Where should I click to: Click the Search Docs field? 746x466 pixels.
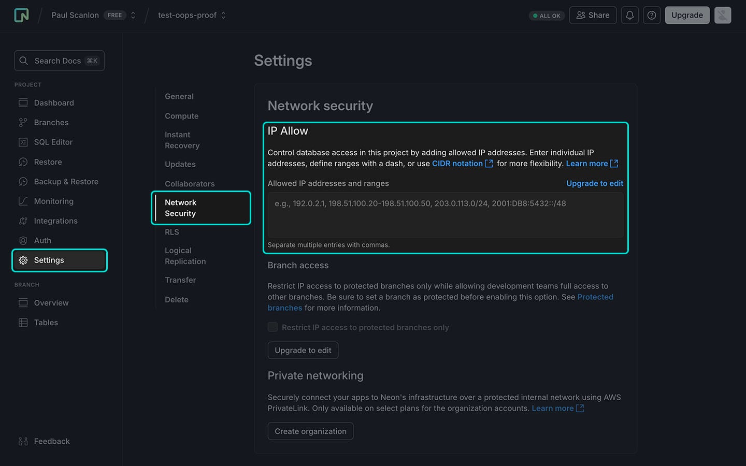[59, 61]
